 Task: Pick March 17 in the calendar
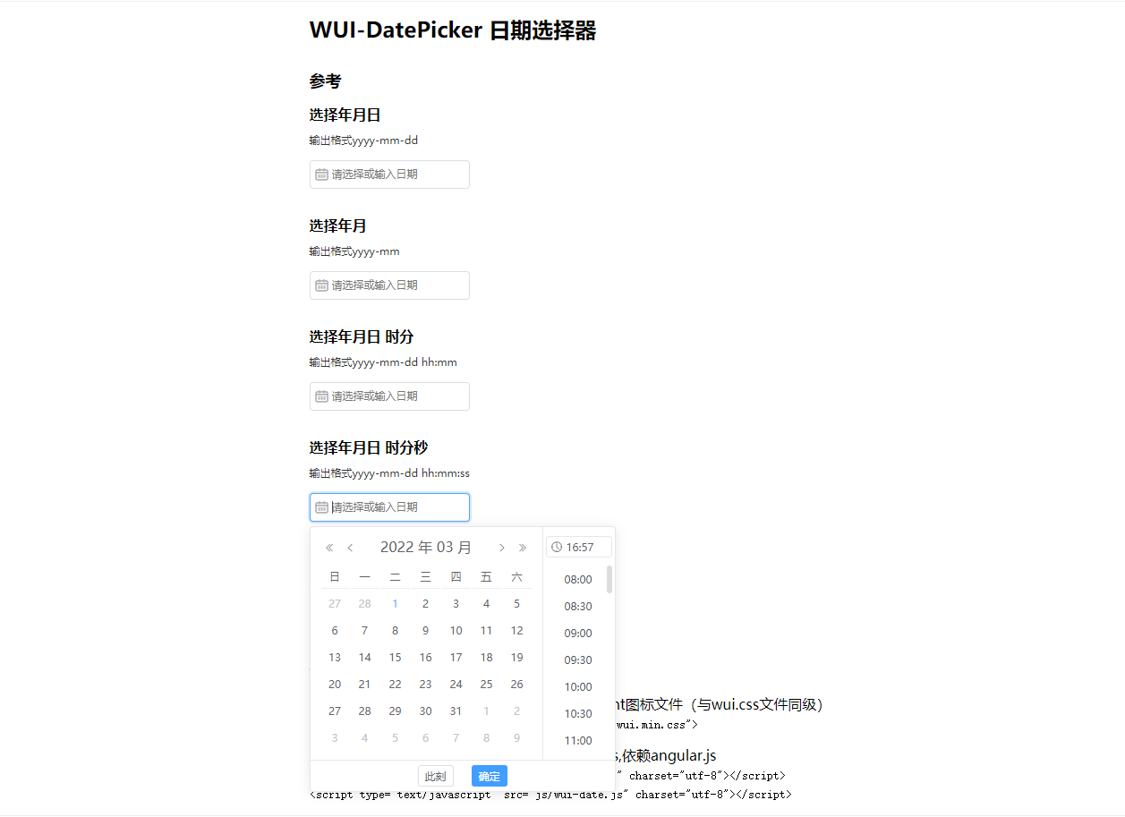(x=456, y=658)
